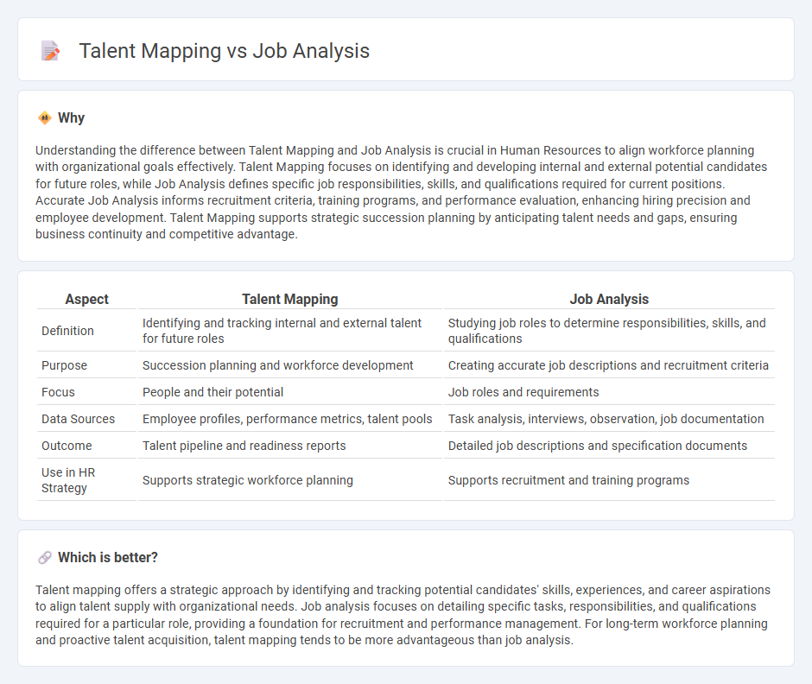Click the Why section heading
The height and width of the screenshot is (684, 812).
(x=71, y=118)
